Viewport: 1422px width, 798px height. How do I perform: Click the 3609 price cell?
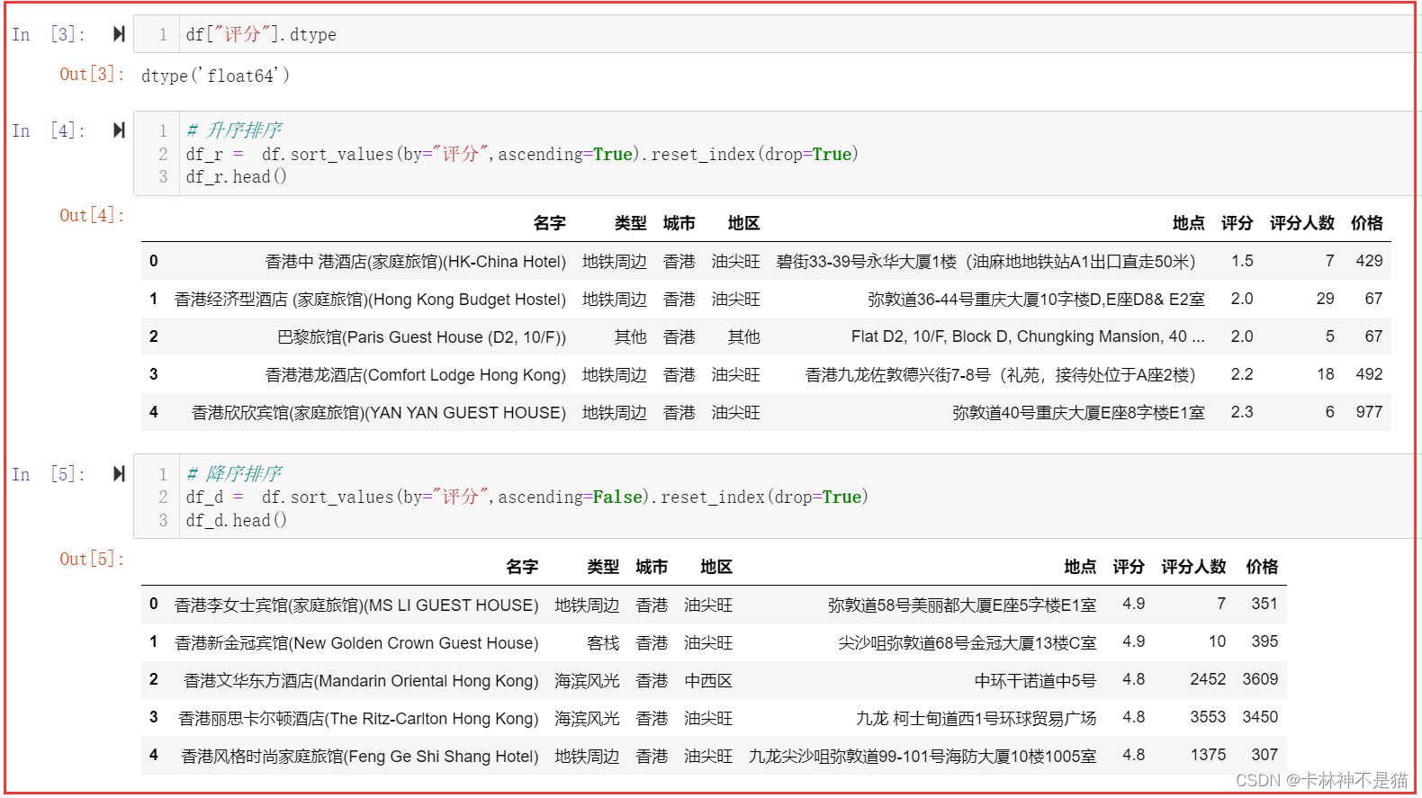point(1260,679)
